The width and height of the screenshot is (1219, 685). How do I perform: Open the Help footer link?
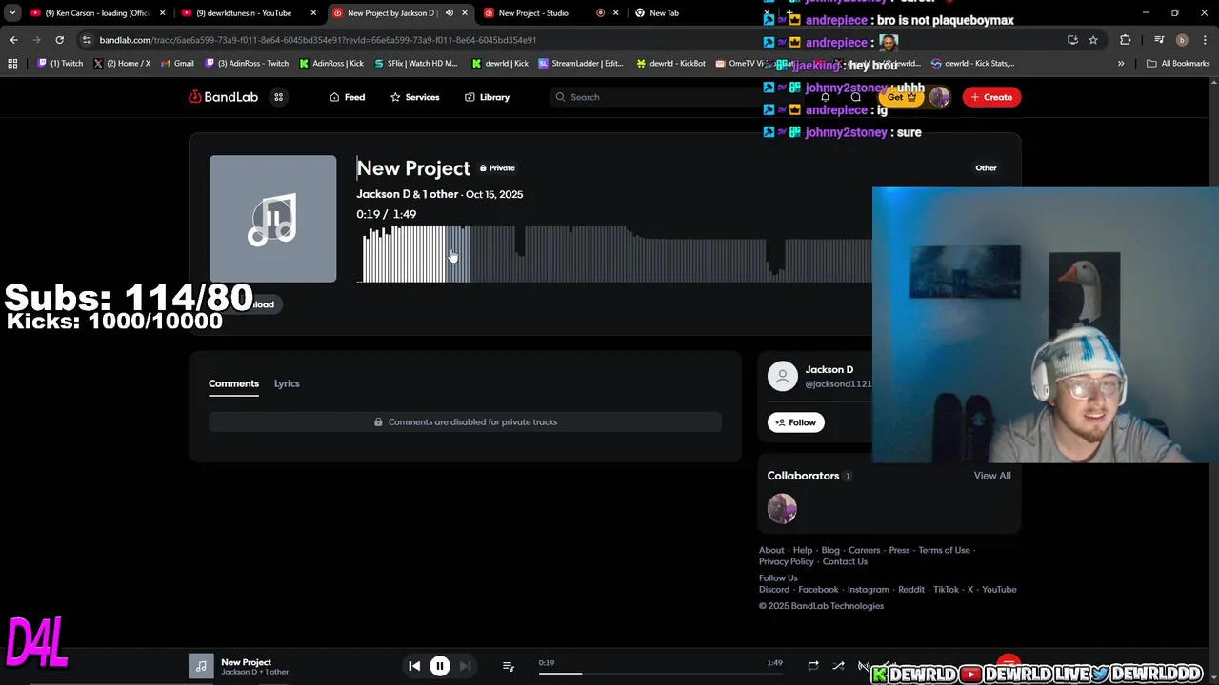click(803, 550)
